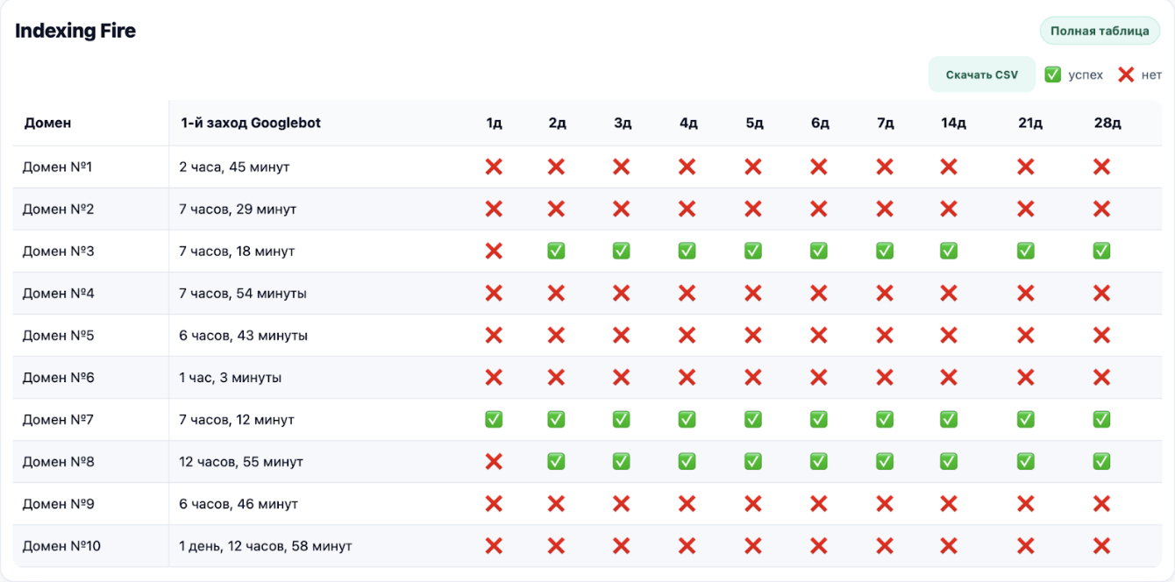Click the red нет legend cross icon

pyautogui.click(x=1126, y=75)
